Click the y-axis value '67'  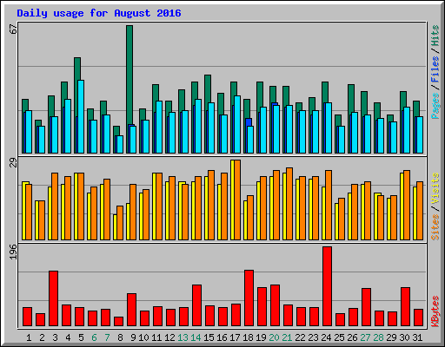14,29
